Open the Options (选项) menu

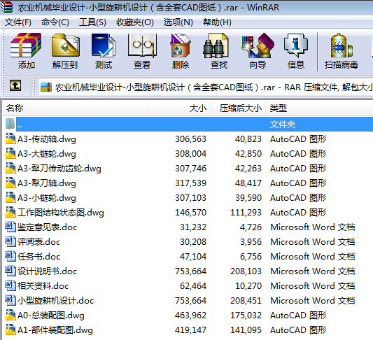(x=178, y=22)
